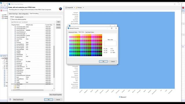The width and height of the screenshot is (185, 104).
Task: Click the icon beside the uniqueNames property
Action: 15,79
